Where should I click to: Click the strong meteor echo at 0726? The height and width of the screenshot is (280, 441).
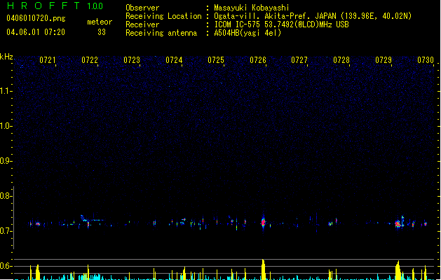tap(263, 223)
